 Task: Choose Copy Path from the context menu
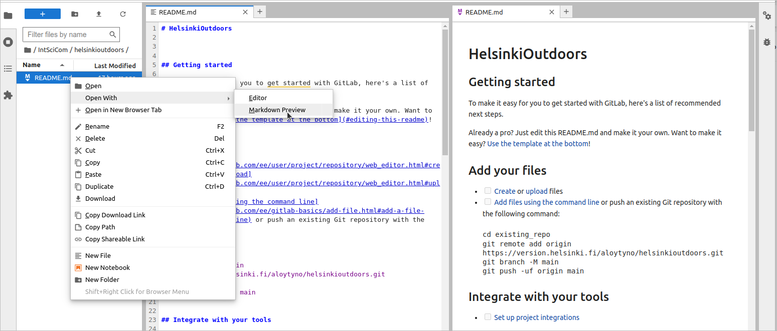153,227
